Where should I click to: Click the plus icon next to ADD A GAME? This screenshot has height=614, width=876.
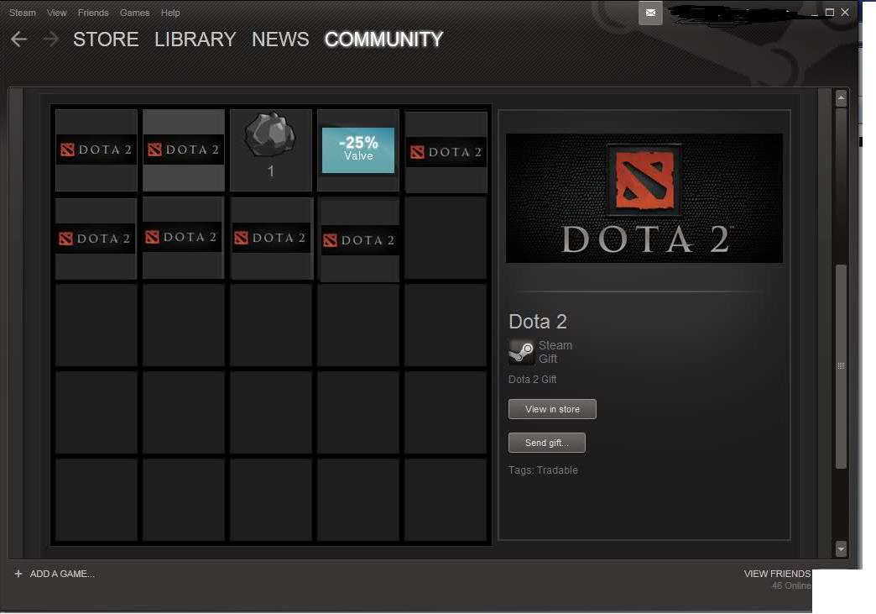coord(19,574)
